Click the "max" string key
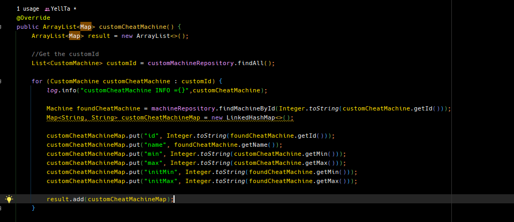Screen dimensions: 514x222 [x=154, y=163]
